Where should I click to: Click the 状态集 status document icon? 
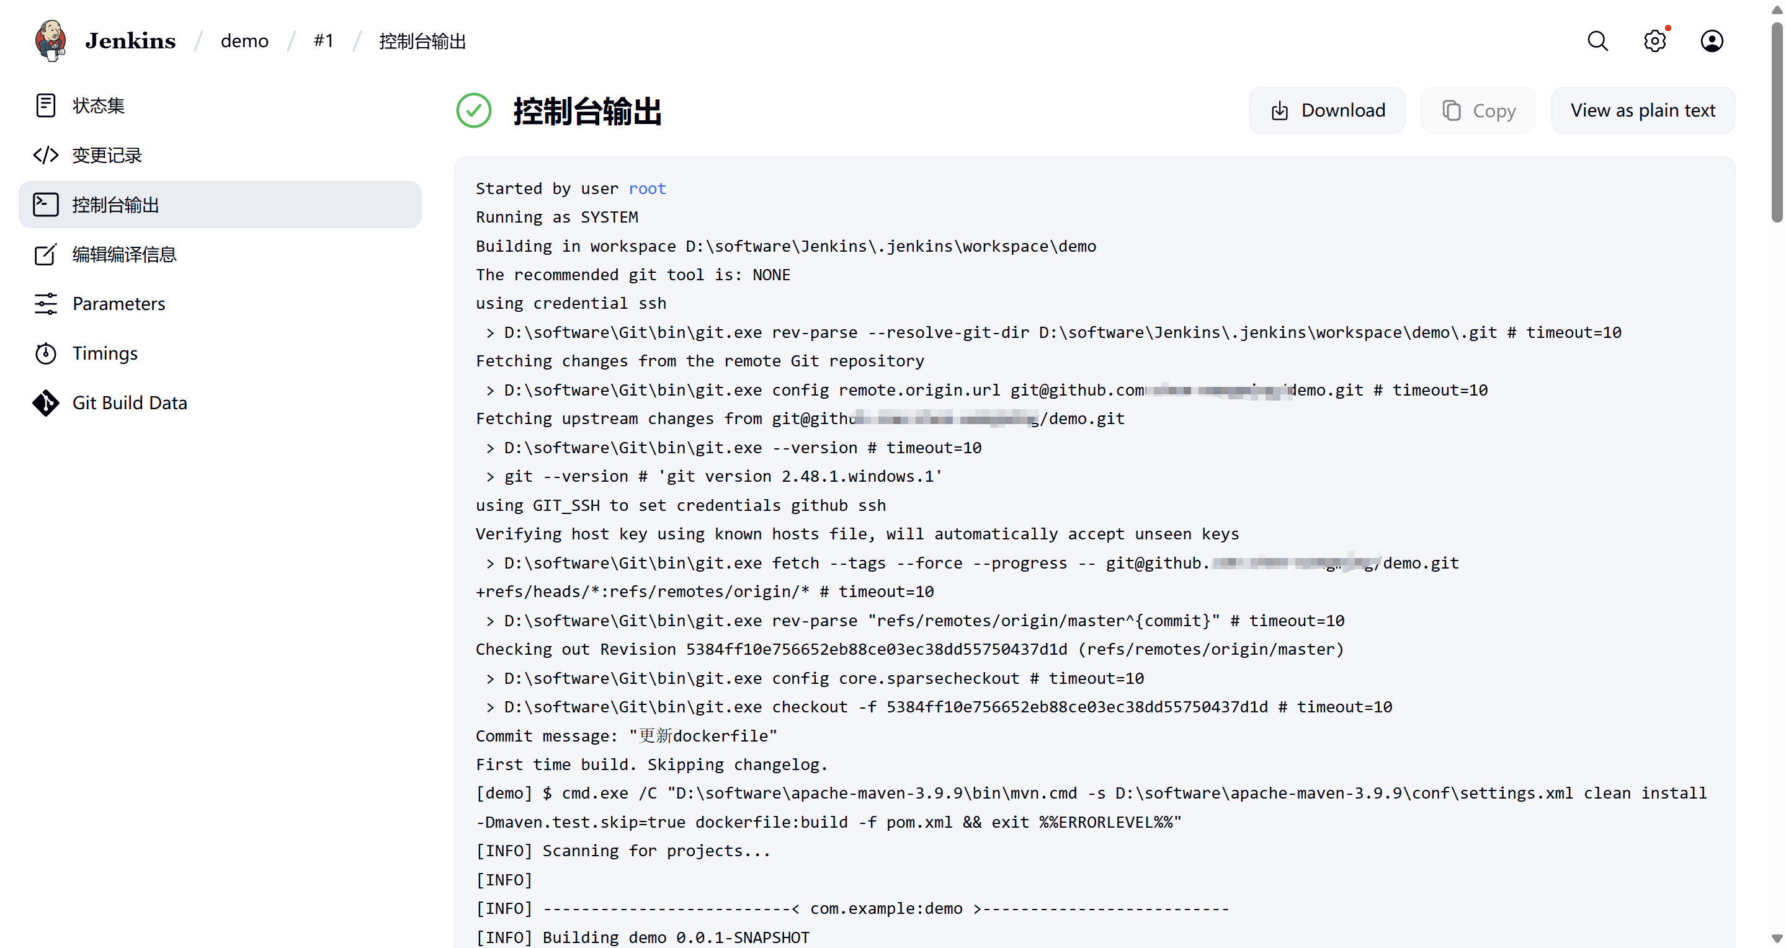click(46, 105)
